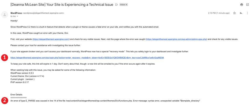Screen dimensions: 252x109
Task: Star this WordPress email
Action: click(234, 13)
